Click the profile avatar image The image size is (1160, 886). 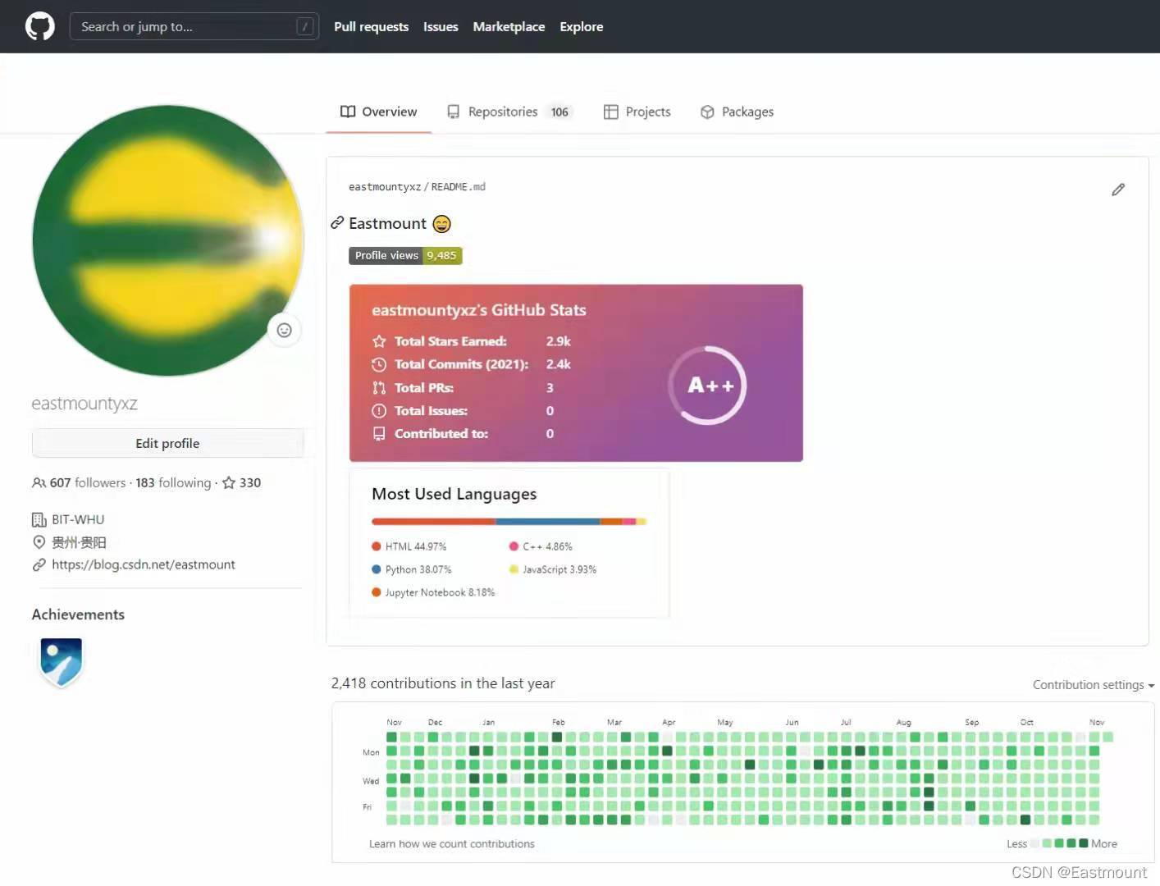point(168,240)
